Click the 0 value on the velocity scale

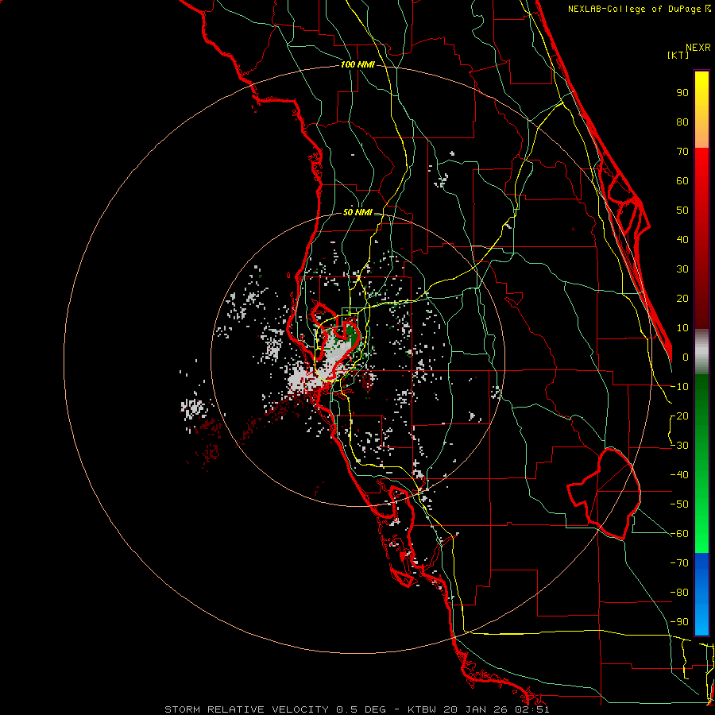[x=686, y=357]
